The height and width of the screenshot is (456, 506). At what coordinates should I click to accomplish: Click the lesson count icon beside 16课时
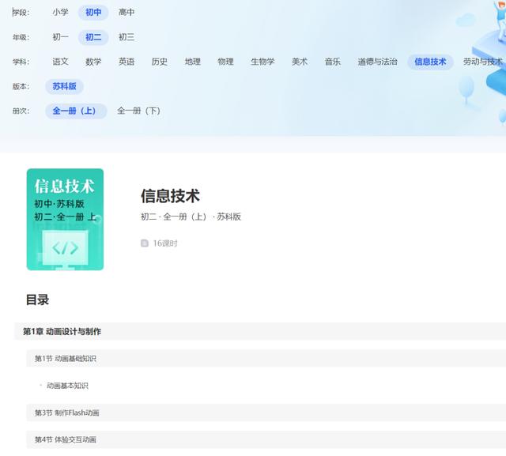click(145, 243)
